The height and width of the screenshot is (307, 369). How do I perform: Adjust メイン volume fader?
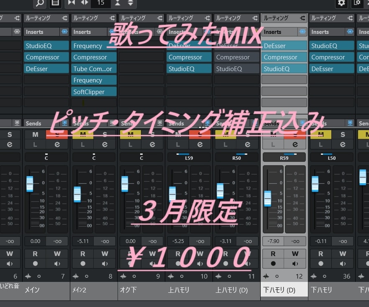coord(30,184)
